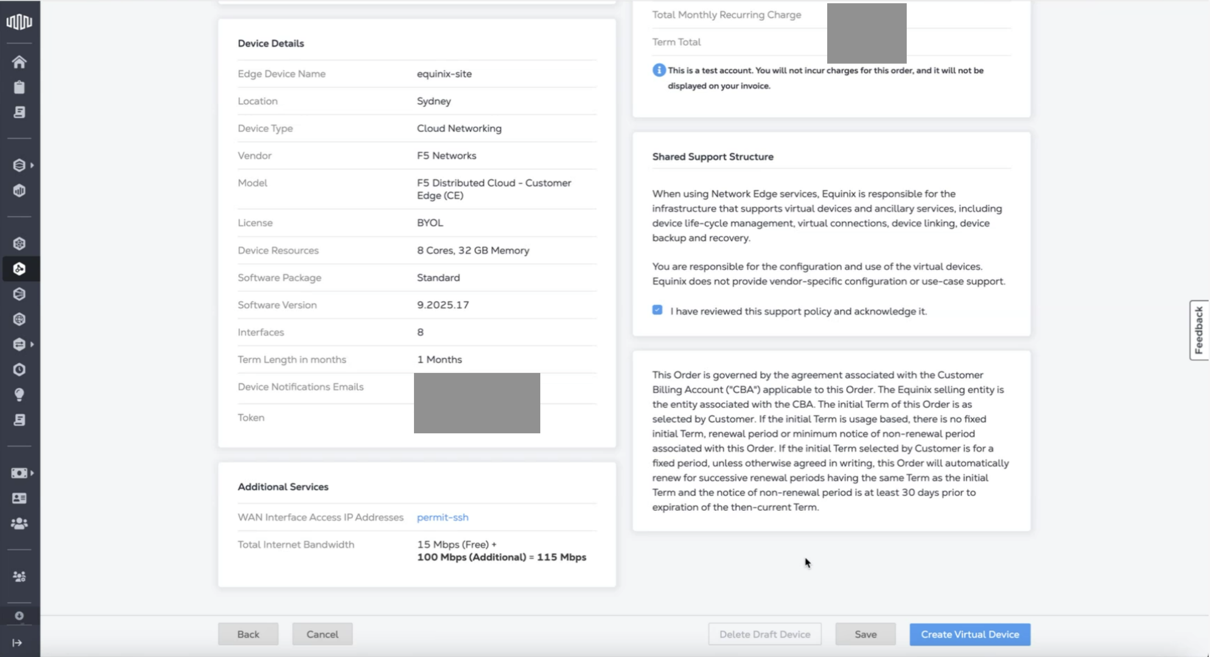
Task: Expand the sidebar with arrow icon
Action: pyautogui.click(x=18, y=643)
